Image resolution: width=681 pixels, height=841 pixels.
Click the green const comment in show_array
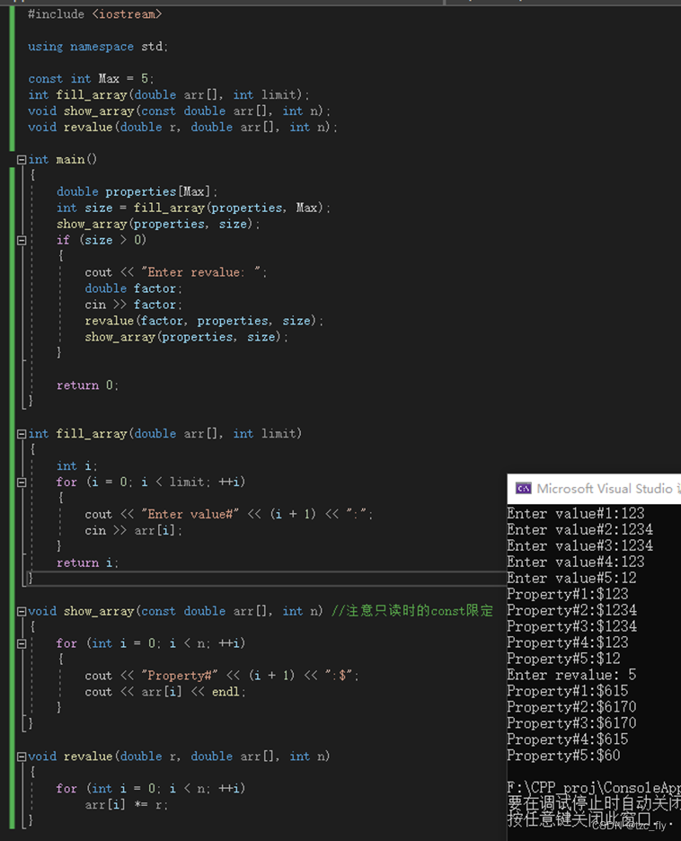412,611
